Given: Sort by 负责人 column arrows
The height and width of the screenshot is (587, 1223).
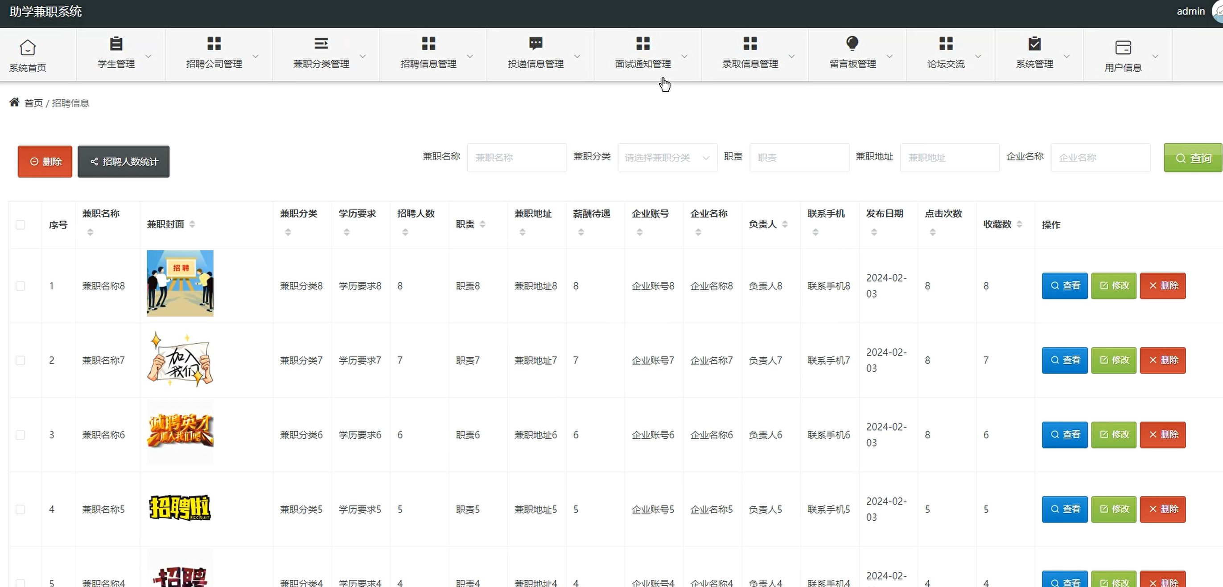Looking at the screenshot, I should tap(785, 224).
